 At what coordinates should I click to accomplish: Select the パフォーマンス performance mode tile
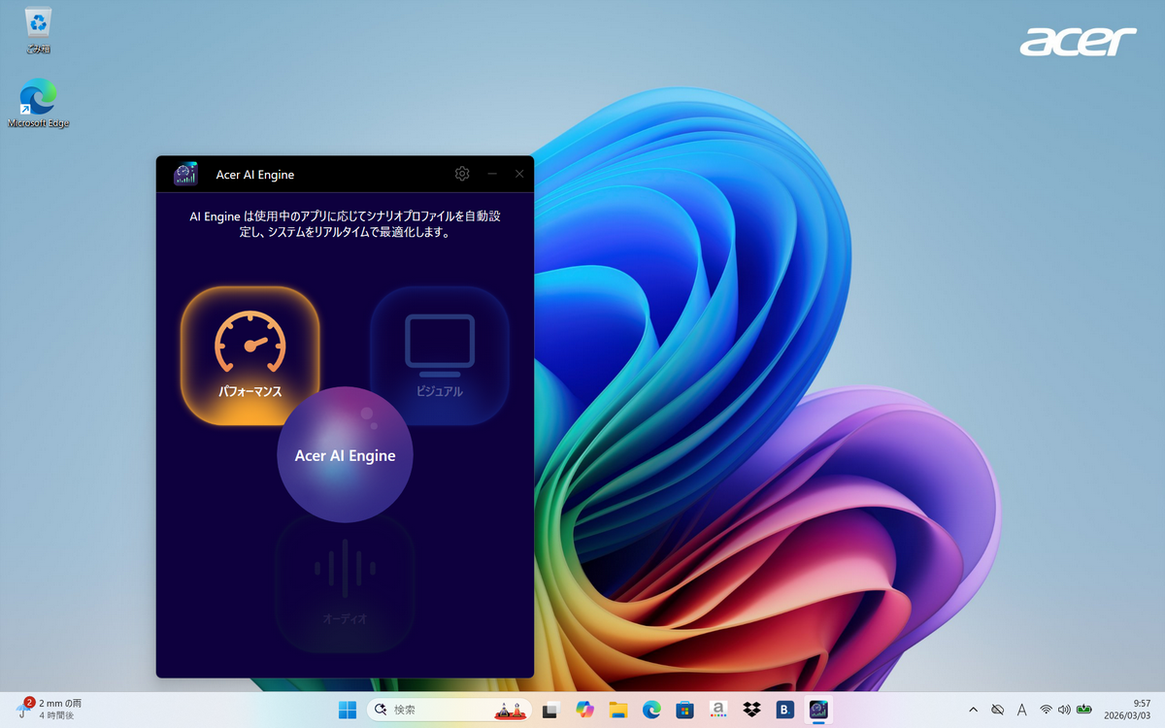(x=250, y=356)
